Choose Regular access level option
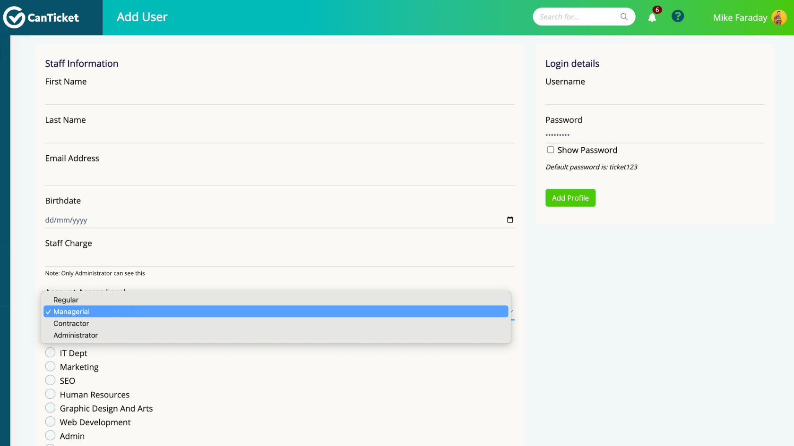The width and height of the screenshot is (794, 446). (x=276, y=300)
